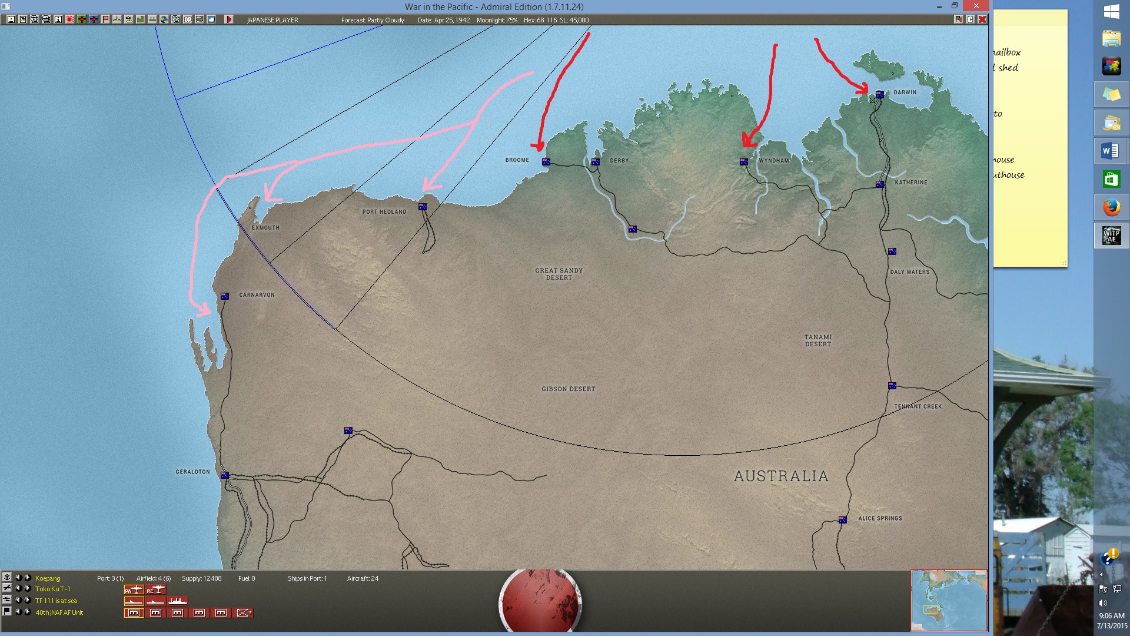
Task: Click the red end-turn play arrow
Action: pos(229,19)
